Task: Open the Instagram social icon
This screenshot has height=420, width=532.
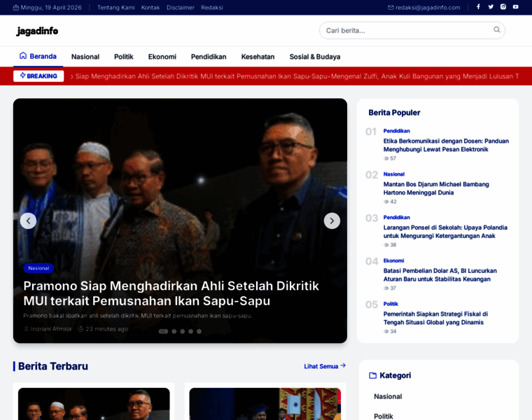Action: pyautogui.click(x=503, y=7)
